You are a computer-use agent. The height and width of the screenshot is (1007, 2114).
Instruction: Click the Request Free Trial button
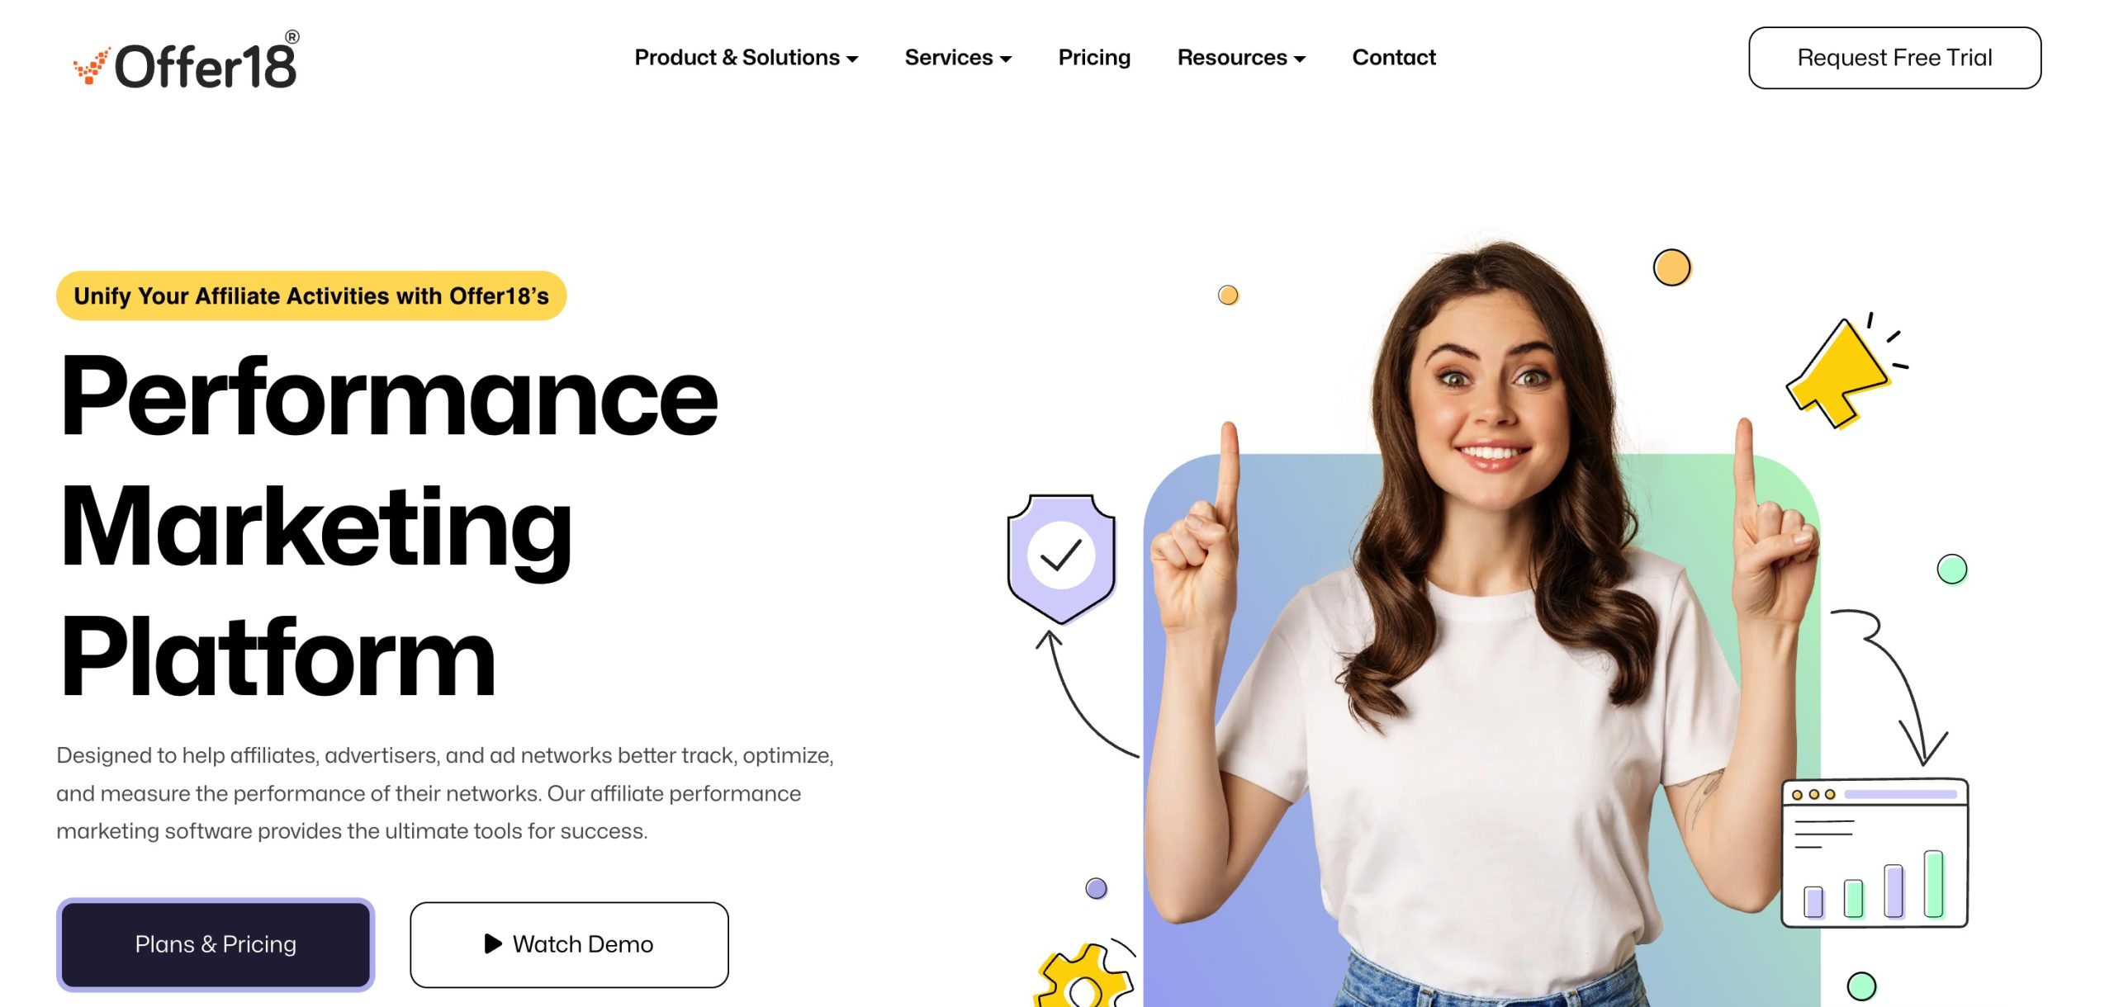tap(1894, 58)
